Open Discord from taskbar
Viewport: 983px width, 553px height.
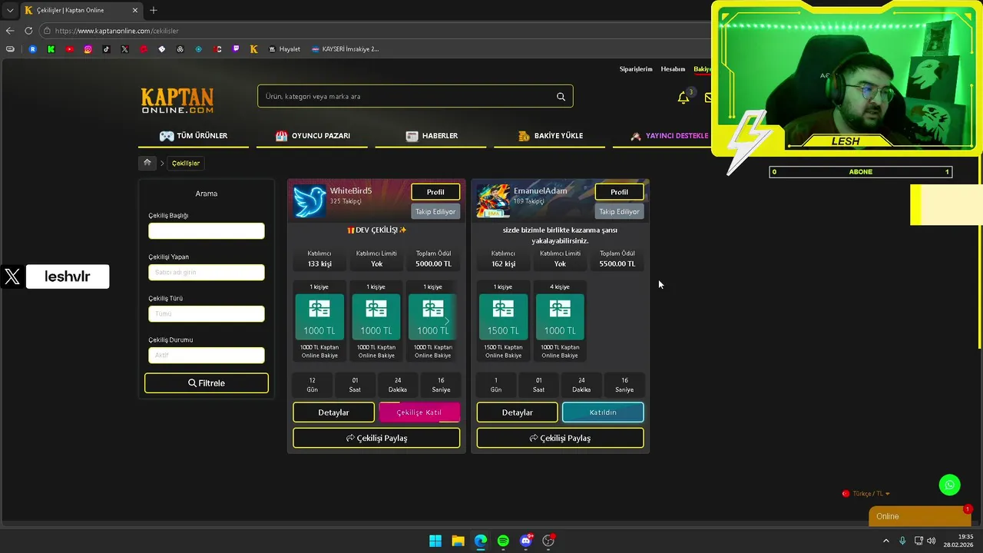coord(526,541)
